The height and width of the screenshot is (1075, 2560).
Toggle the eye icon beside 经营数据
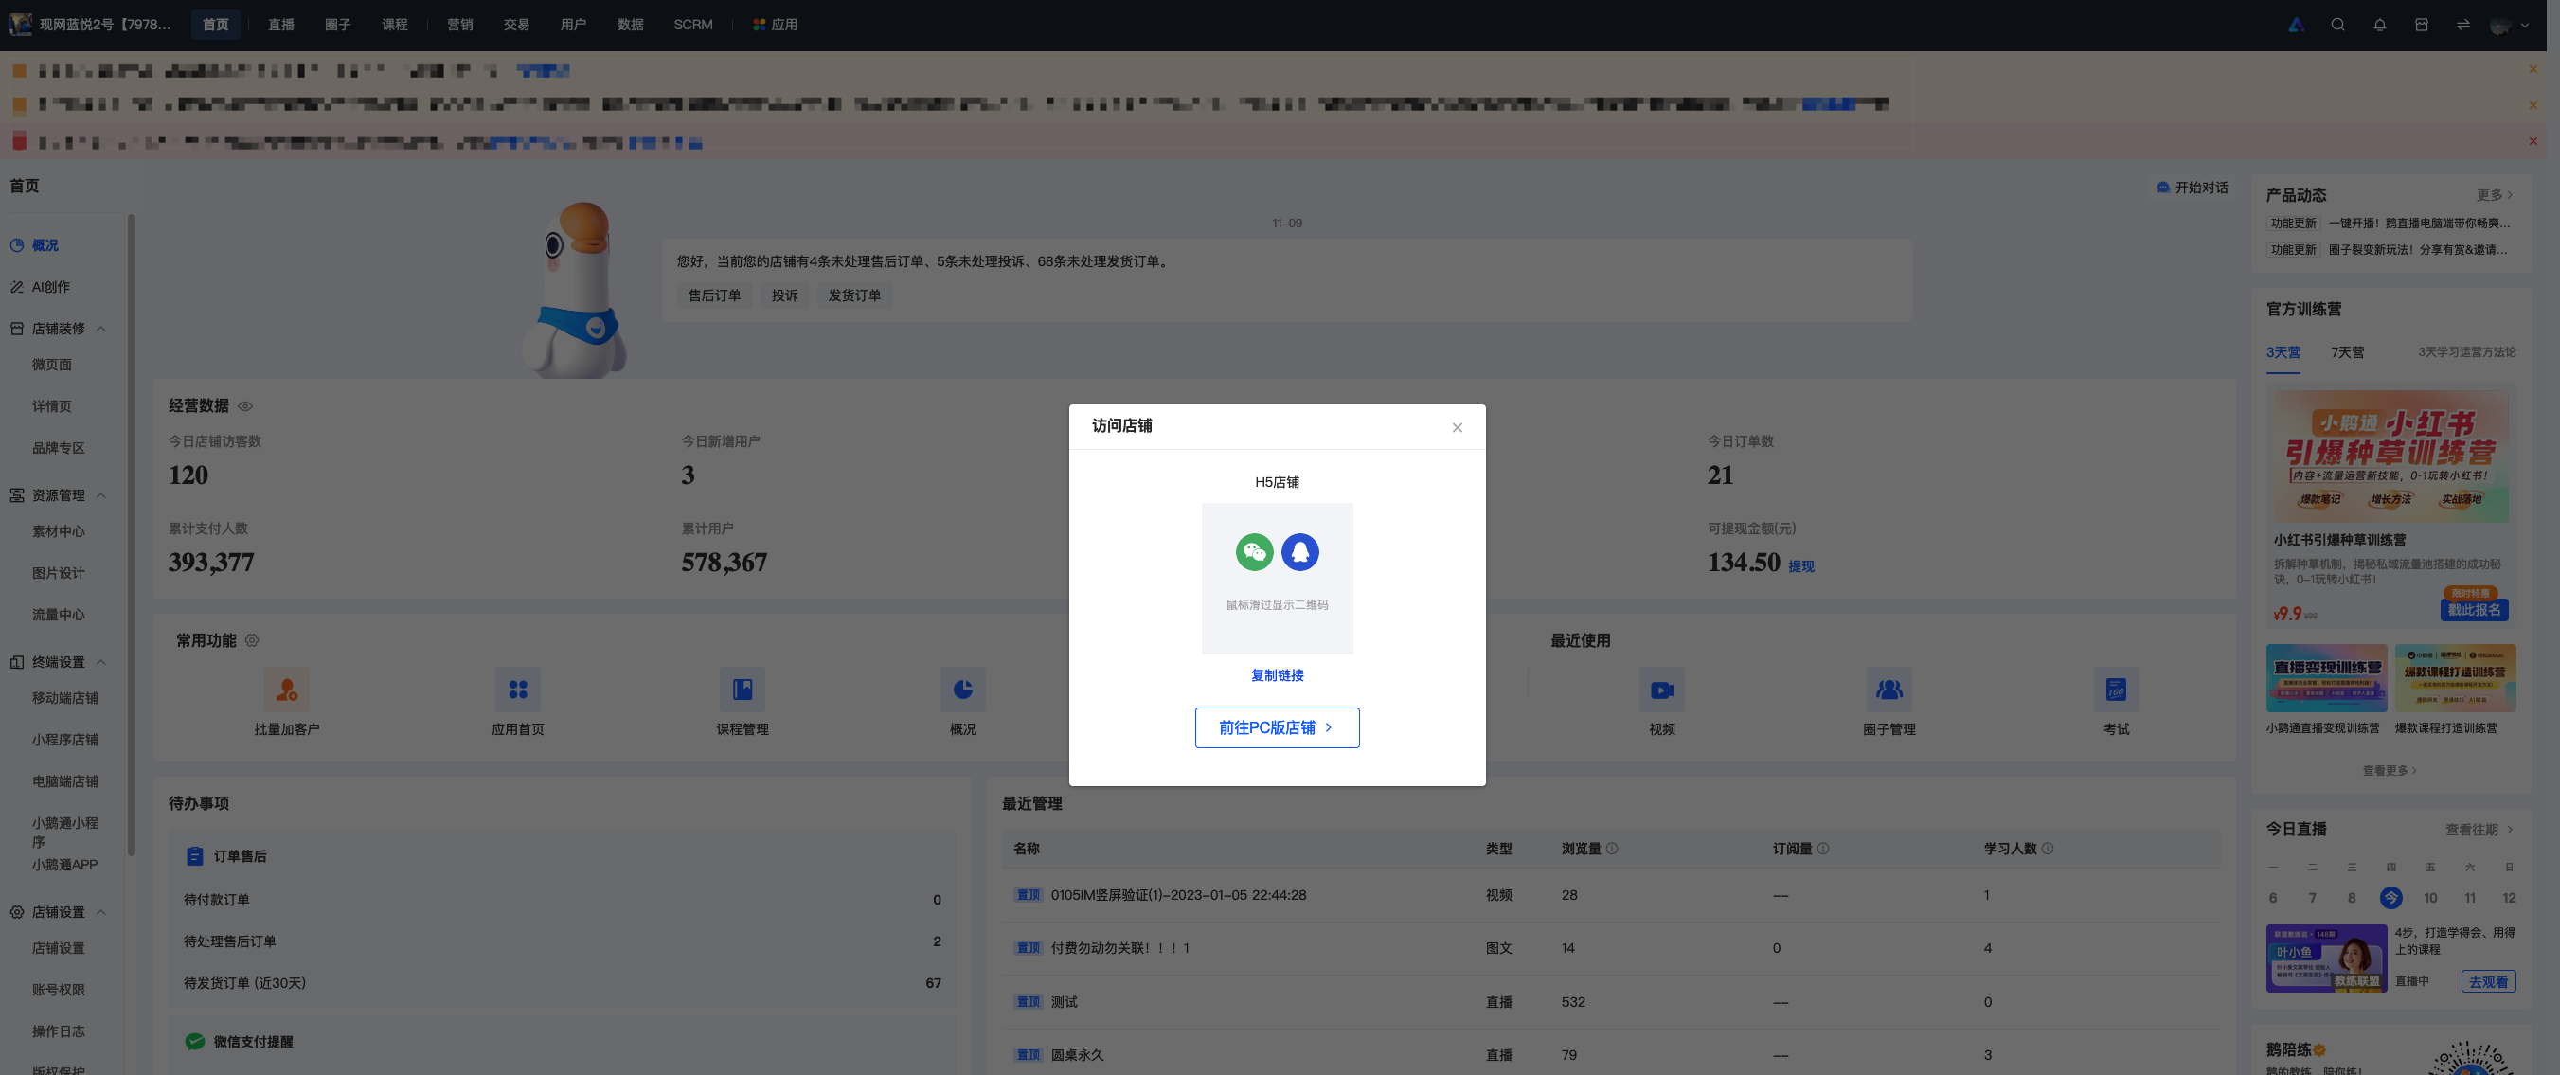tap(245, 406)
